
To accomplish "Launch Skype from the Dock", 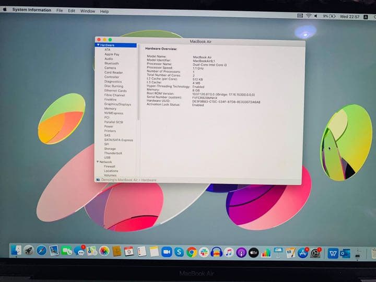I will 179,252.
